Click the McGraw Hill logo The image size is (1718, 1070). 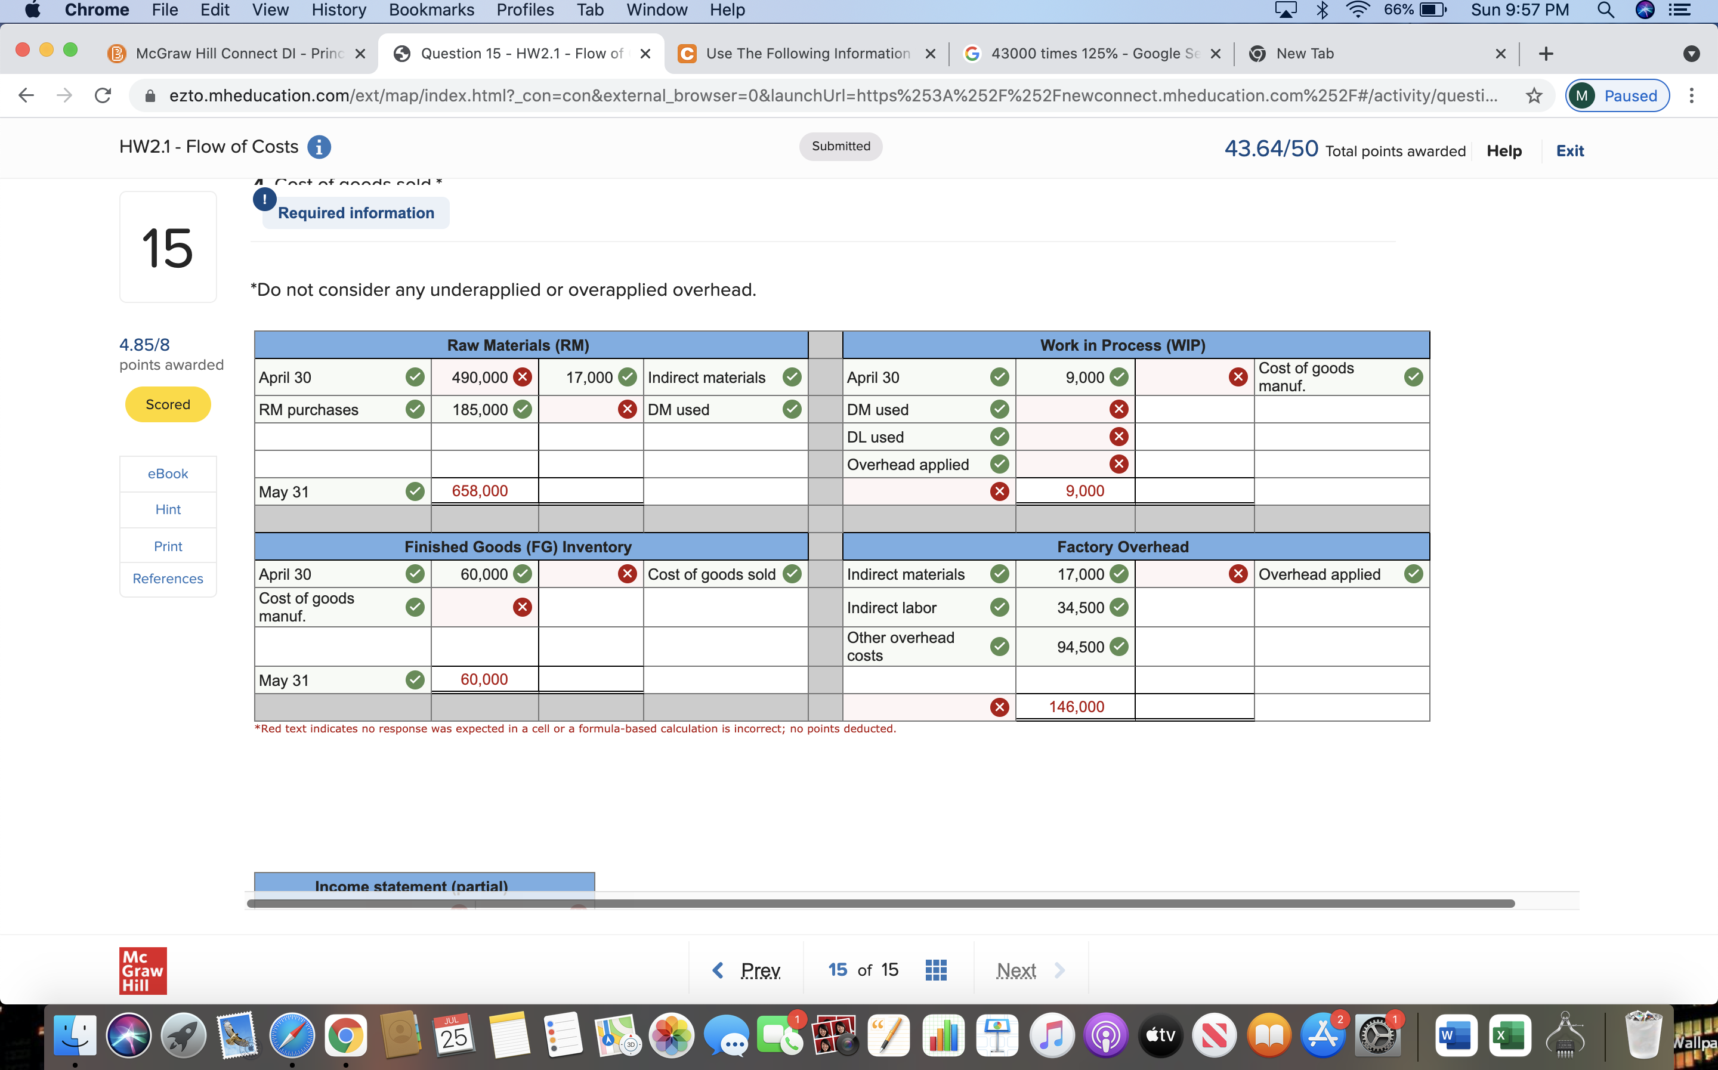[143, 970]
